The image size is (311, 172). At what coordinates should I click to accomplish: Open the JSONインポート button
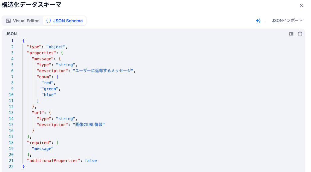pos(287,21)
